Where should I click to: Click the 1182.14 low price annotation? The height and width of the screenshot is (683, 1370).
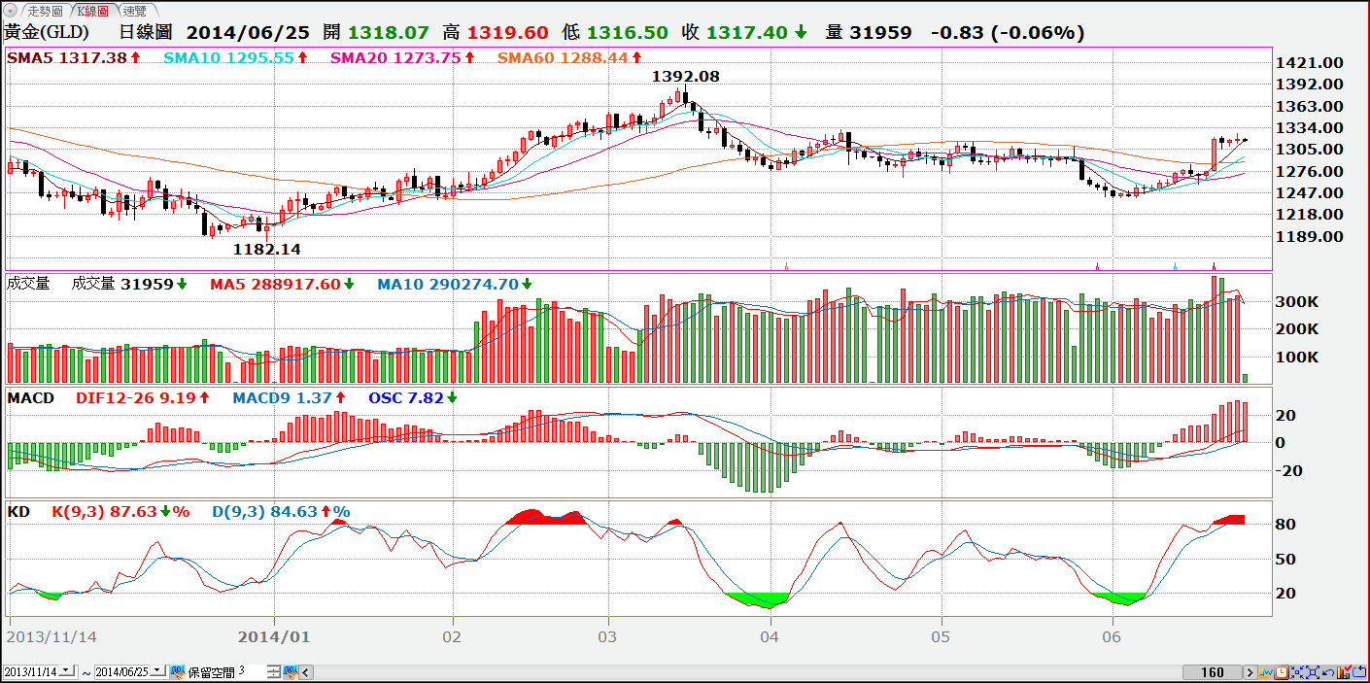pos(267,250)
